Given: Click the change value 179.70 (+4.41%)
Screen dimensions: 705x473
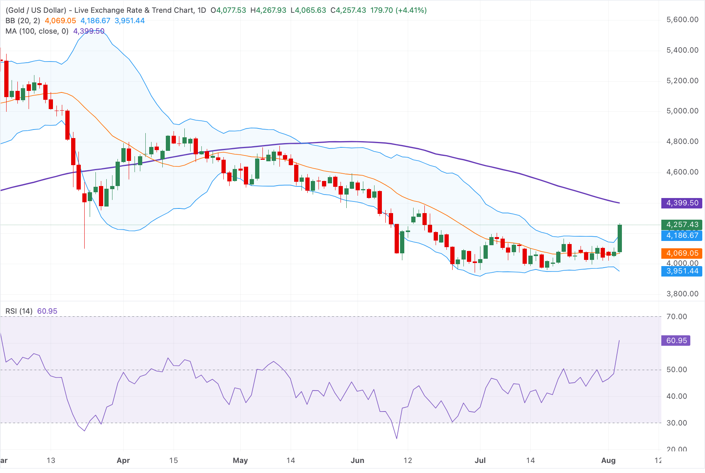Looking at the screenshot, I should click(x=398, y=10).
